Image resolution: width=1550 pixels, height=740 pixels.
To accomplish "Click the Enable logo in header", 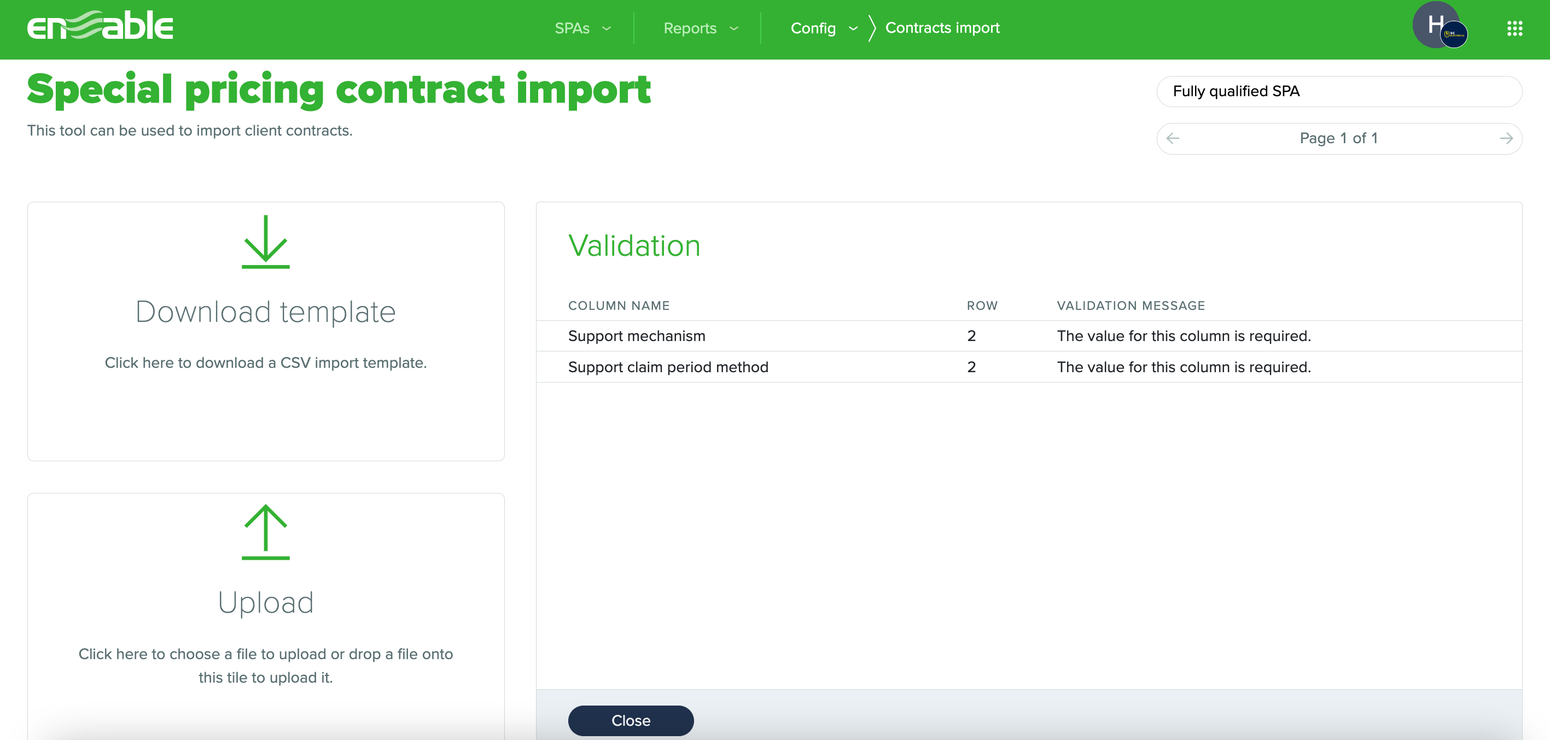I will [x=100, y=26].
